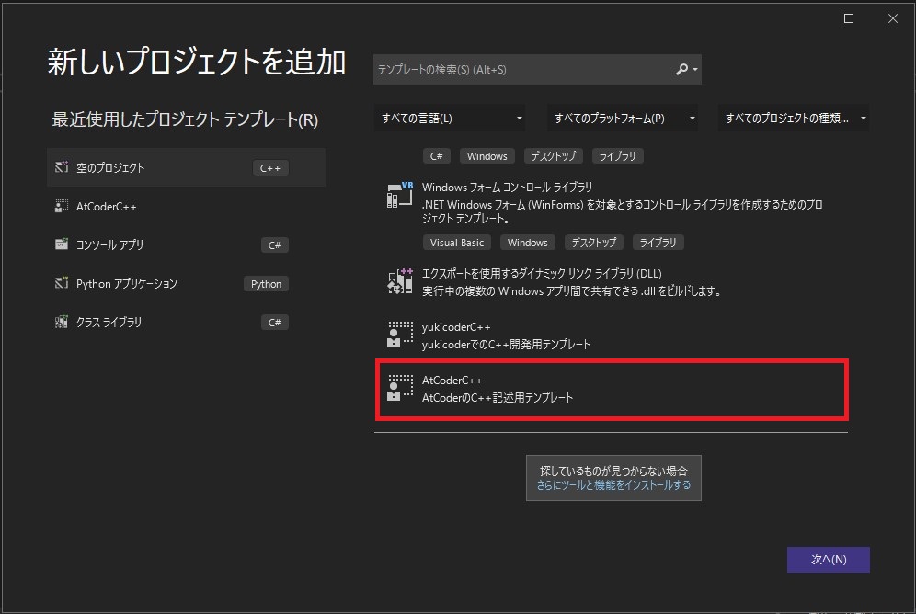Click the C# tag beside コンソール アプリ
This screenshot has width=916, height=614.
click(275, 245)
